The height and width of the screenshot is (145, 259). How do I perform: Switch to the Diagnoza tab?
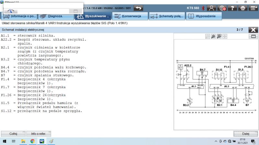(x=56, y=16)
